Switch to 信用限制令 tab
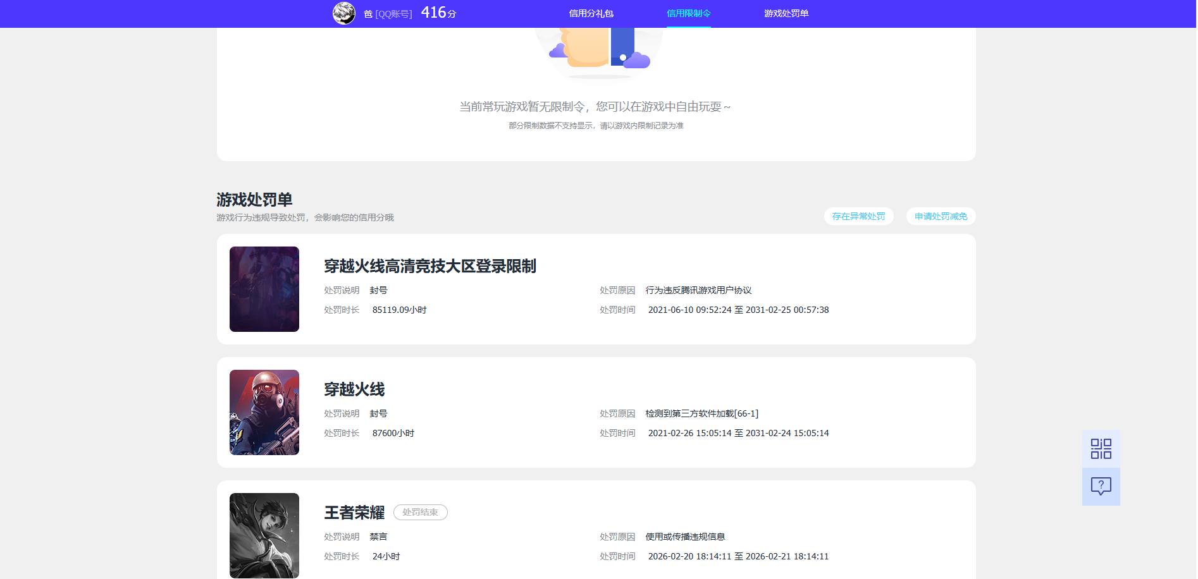The image size is (1198, 579). coord(689,13)
